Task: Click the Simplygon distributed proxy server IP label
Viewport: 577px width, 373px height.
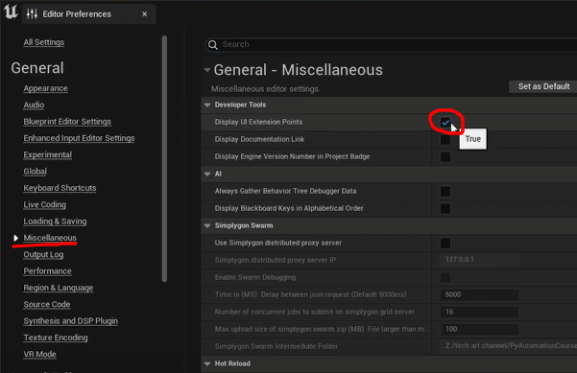Action: click(276, 260)
